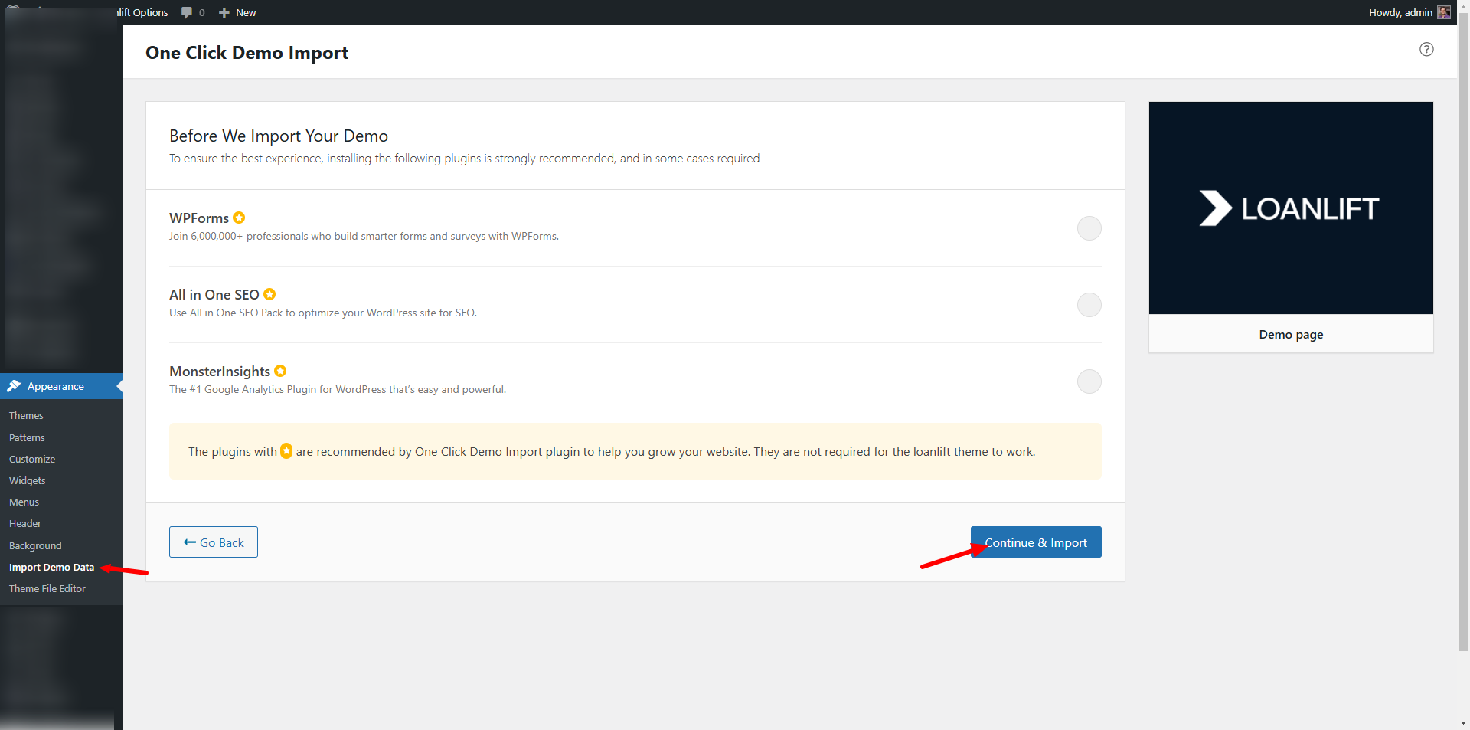Viewport: 1470px width, 730px height.
Task: Click the Loanlift demo page thumbnail
Action: [x=1291, y=208]
